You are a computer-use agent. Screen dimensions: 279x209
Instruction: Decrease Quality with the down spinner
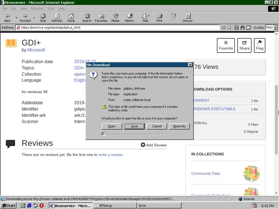click(275, 29)
